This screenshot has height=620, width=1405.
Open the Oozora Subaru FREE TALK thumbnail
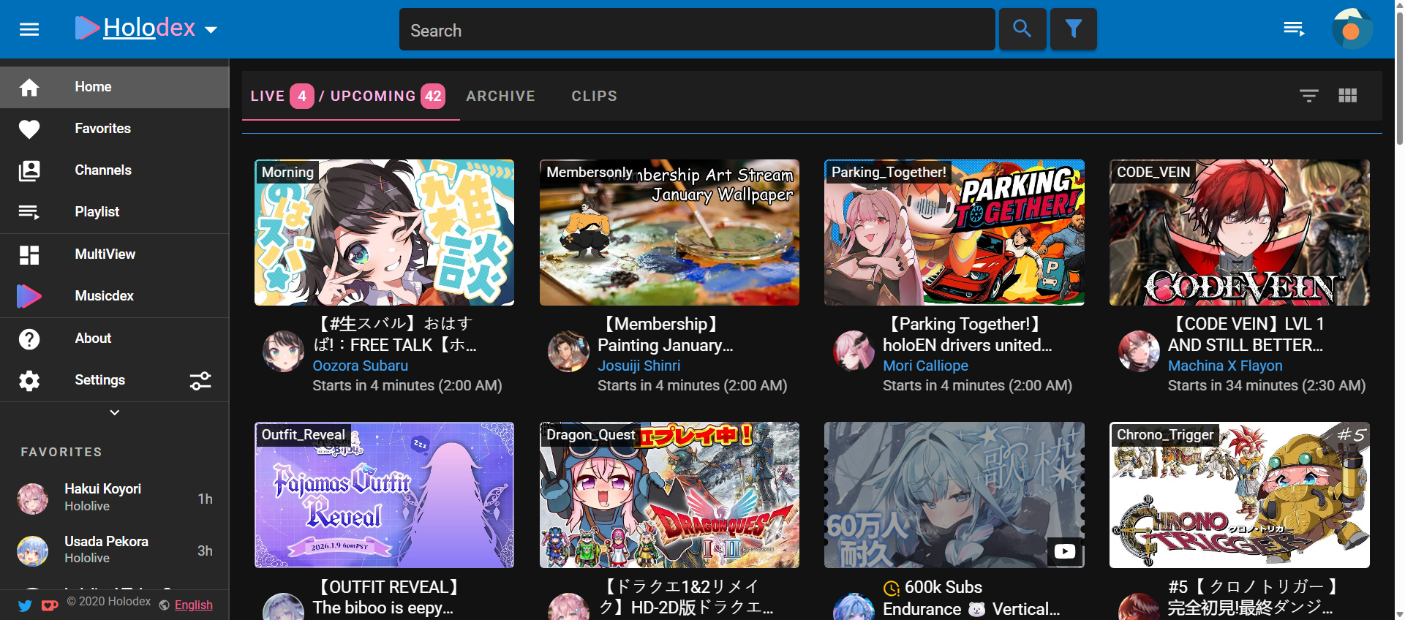tap(384, 232)
